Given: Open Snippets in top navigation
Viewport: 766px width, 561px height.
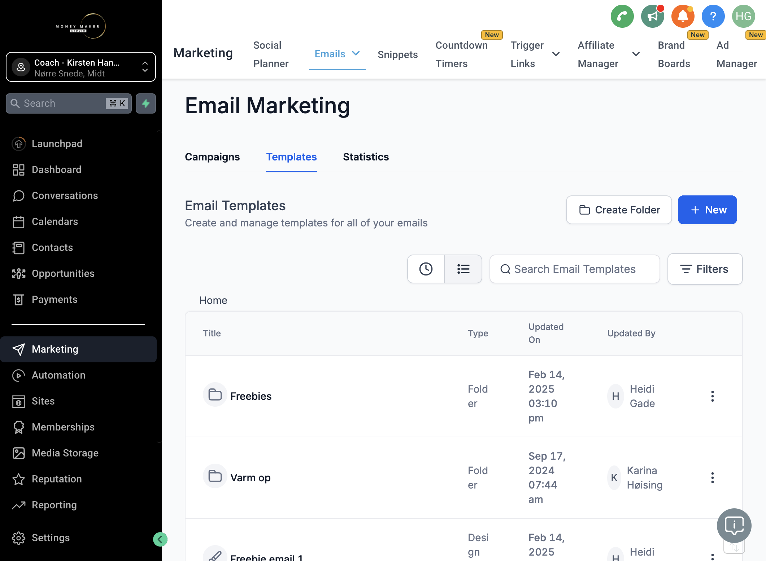Looking at the screenshot, I should 397,54.
